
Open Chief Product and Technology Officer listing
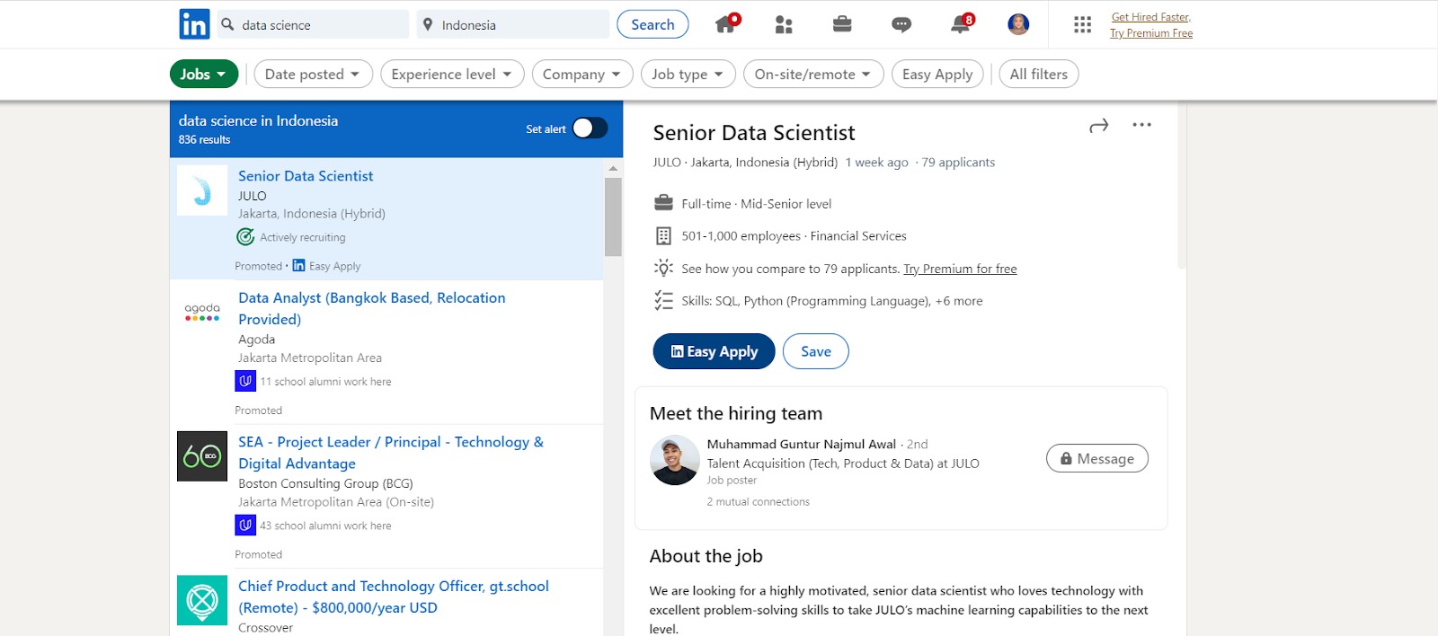[x=394, y=596]
